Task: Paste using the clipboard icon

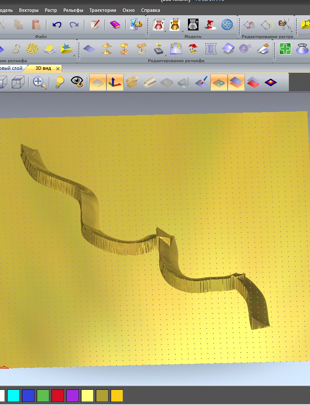Action: point(36,25)
